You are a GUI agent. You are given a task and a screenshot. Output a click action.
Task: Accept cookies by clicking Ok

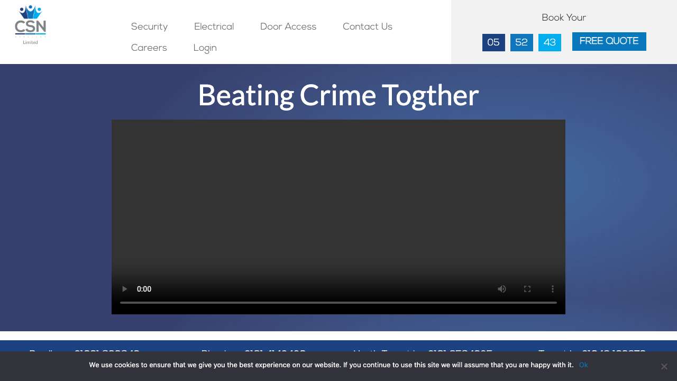click(583, 365)
